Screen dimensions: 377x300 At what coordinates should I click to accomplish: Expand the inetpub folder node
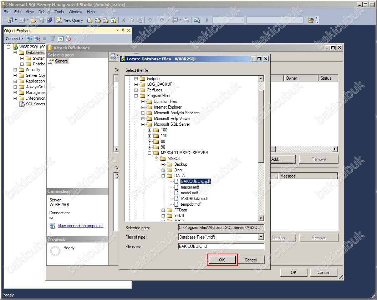coord(136,79)
